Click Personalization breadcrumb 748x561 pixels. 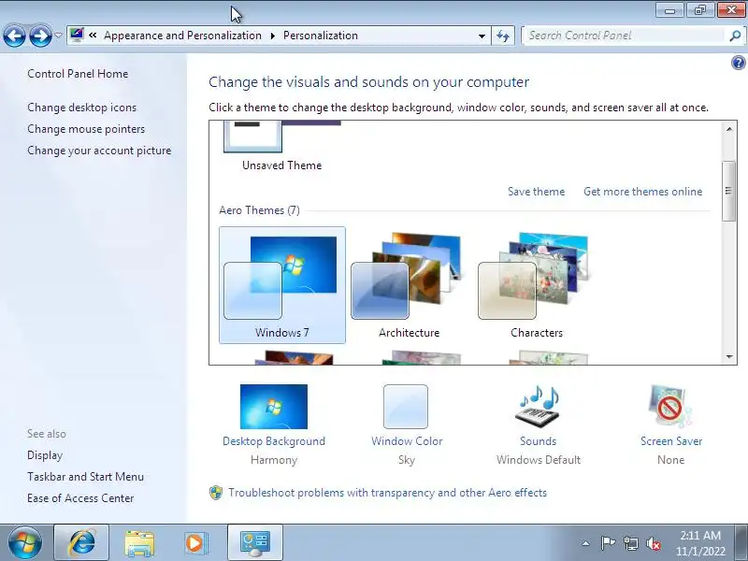321,36
